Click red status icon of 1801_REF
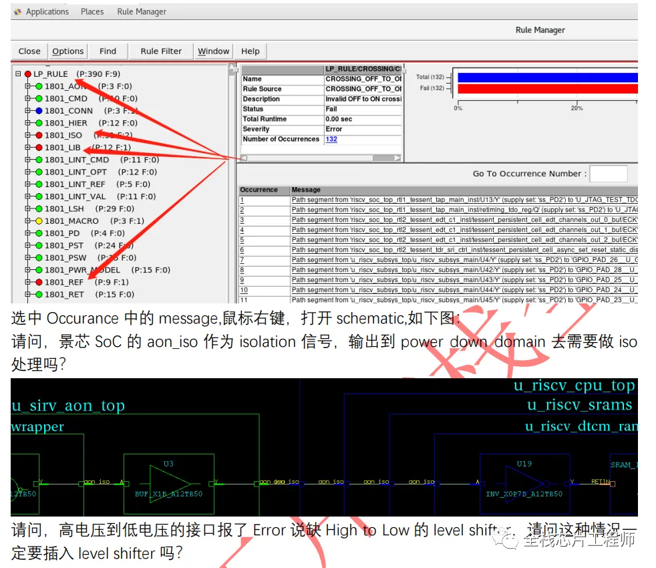Image resolution: width=656 pixels, height=568 pixels. [x=39, y=282]
